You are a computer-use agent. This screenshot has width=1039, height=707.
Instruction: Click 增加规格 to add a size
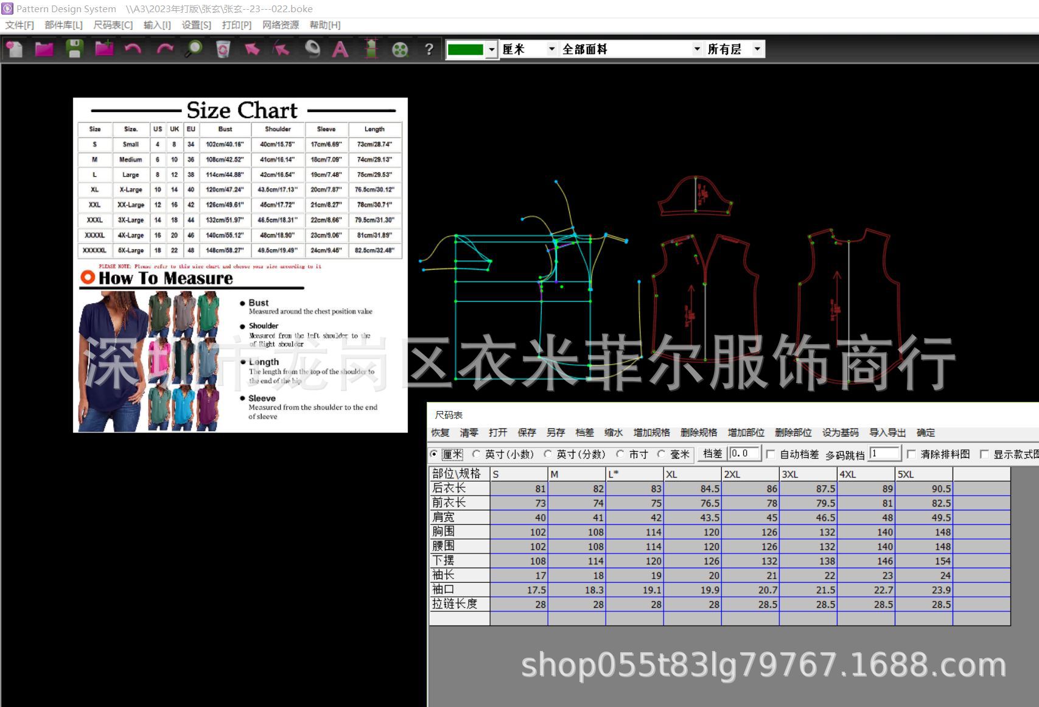tap(651, 432)
